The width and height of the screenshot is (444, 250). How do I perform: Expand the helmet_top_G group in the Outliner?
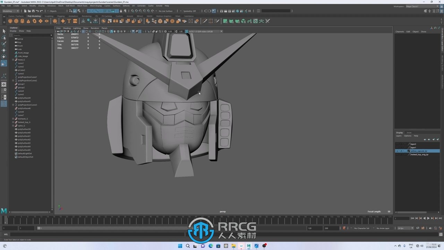coord(13,122)
